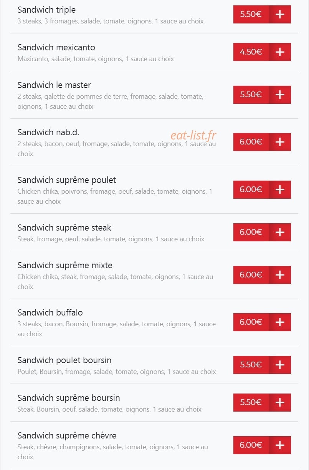Click plus icon beside Sandwich suprême poulet

(280, 189)
